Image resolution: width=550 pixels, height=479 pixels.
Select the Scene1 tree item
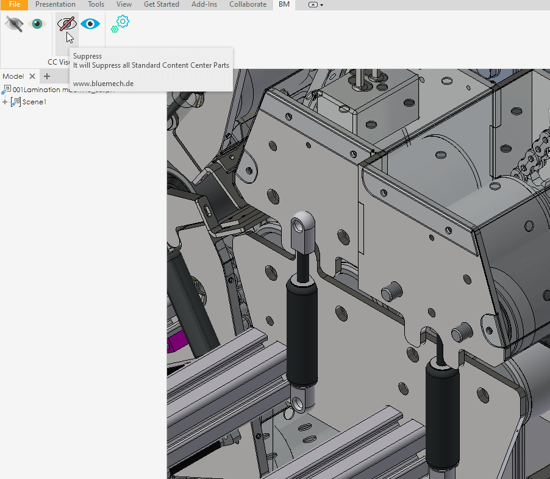point(34,102)
